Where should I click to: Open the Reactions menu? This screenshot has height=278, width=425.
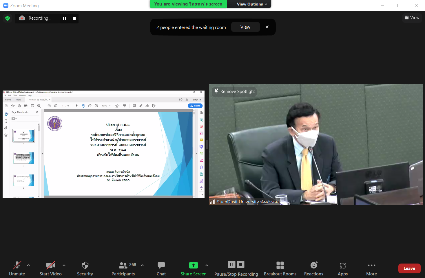pyautogui.click(x=313, y=268)
